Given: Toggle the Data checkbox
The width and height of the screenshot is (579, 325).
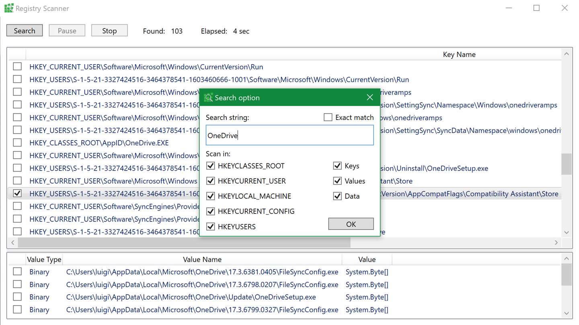Looking at the screenshot, I should point(337,196).
